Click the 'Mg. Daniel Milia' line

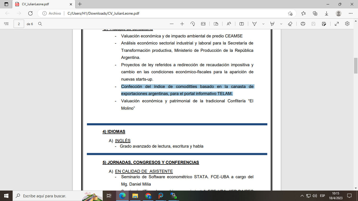click(136, 184)
